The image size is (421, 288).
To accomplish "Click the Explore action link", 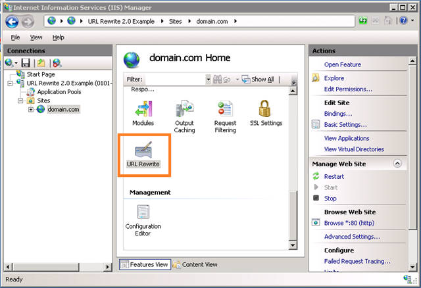I will tap(334, 78).
